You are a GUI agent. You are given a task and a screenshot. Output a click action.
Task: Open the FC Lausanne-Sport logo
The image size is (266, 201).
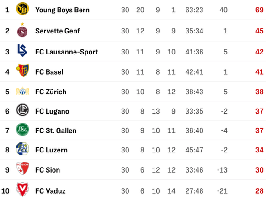tap(22, 50)
